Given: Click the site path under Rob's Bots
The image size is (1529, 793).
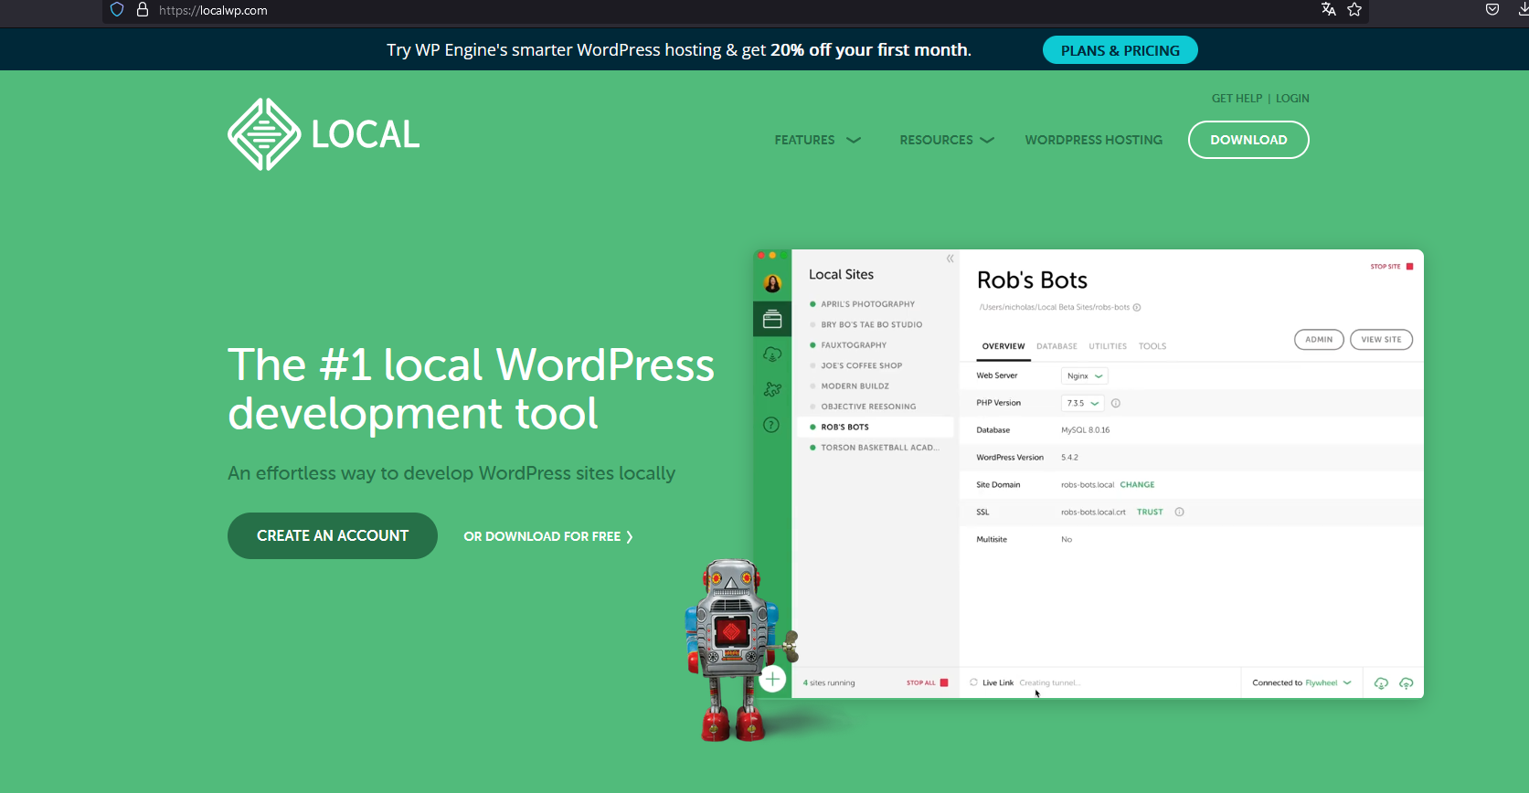Looking at the screenshot, I should 1055,307.
